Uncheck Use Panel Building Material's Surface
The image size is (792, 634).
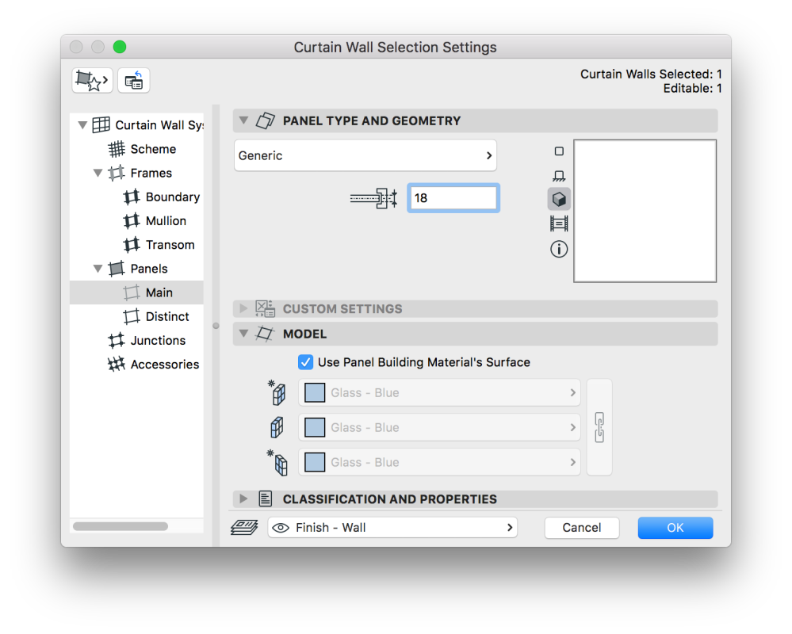(x=306, y=362)
